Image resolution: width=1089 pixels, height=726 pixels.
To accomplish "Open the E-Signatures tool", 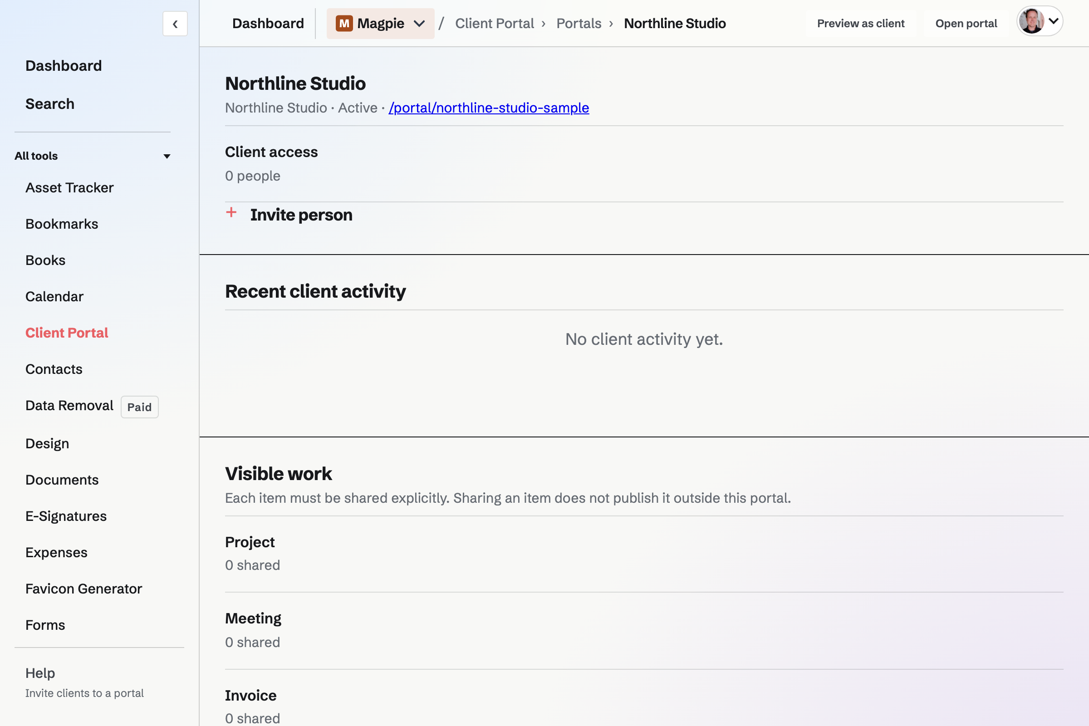I will [x=66, y=516].
